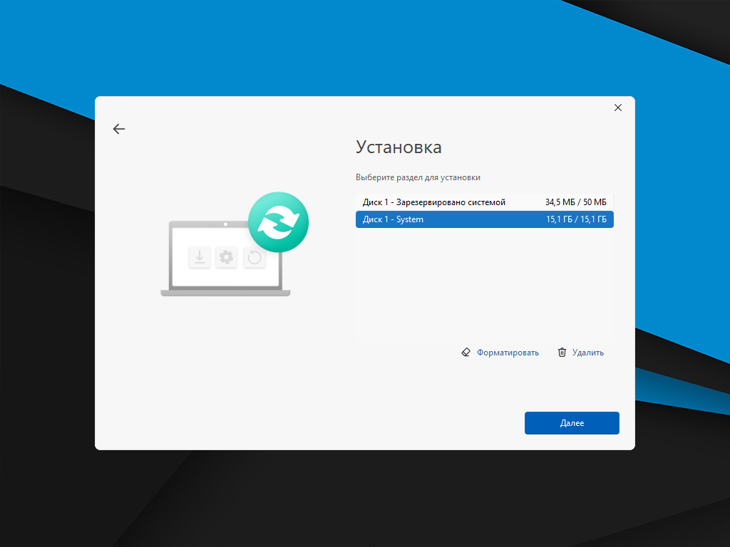Click the Удалить text link
This screenshot has width=730, height=547.
tap(587, 353)
